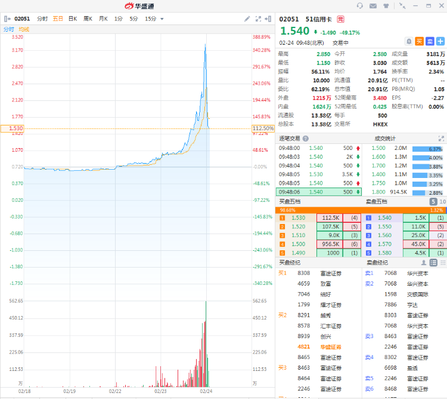Image resolution: width=447 pixels, height=399 pixels.
Task: Set a price alert with bell icon
Action: coord(409,41)
